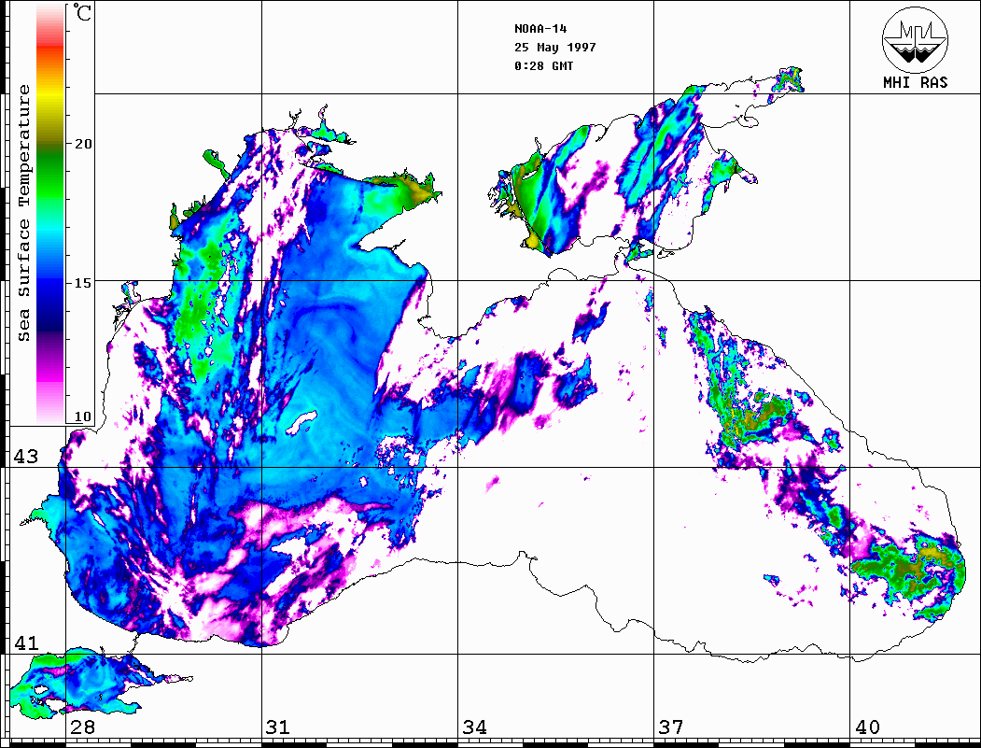The width and height of the screenshot is (981, 748).
Task: Click the 10 value on temperature scale
Action: 82,416
